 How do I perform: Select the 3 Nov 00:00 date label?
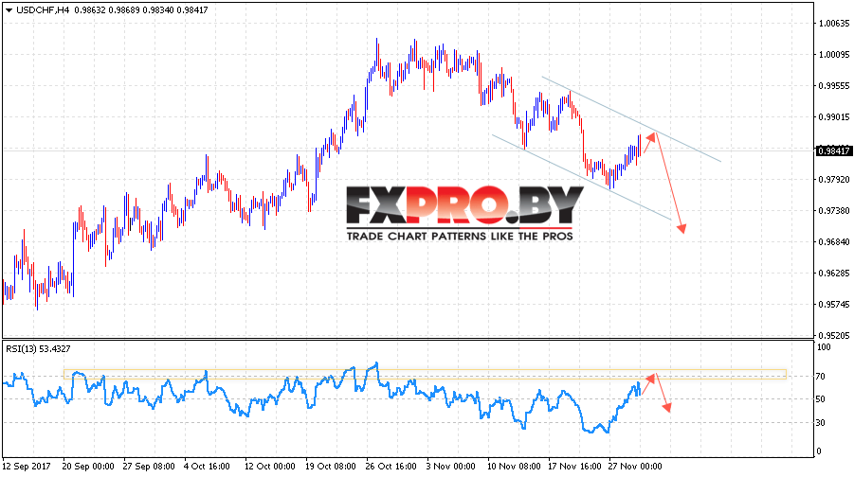[450, 467]
